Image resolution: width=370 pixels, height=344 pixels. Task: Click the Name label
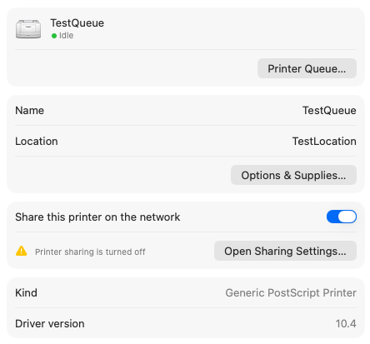[x=29, y=111]
